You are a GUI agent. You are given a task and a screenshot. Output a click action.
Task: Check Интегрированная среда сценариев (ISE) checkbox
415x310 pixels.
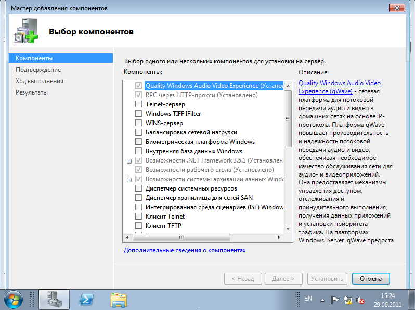click(x=138, y=207)
